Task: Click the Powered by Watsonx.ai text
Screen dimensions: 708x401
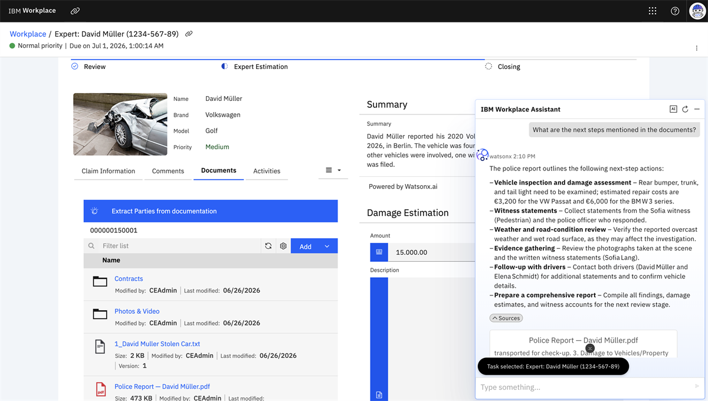Action: click(x=403, y=186)
